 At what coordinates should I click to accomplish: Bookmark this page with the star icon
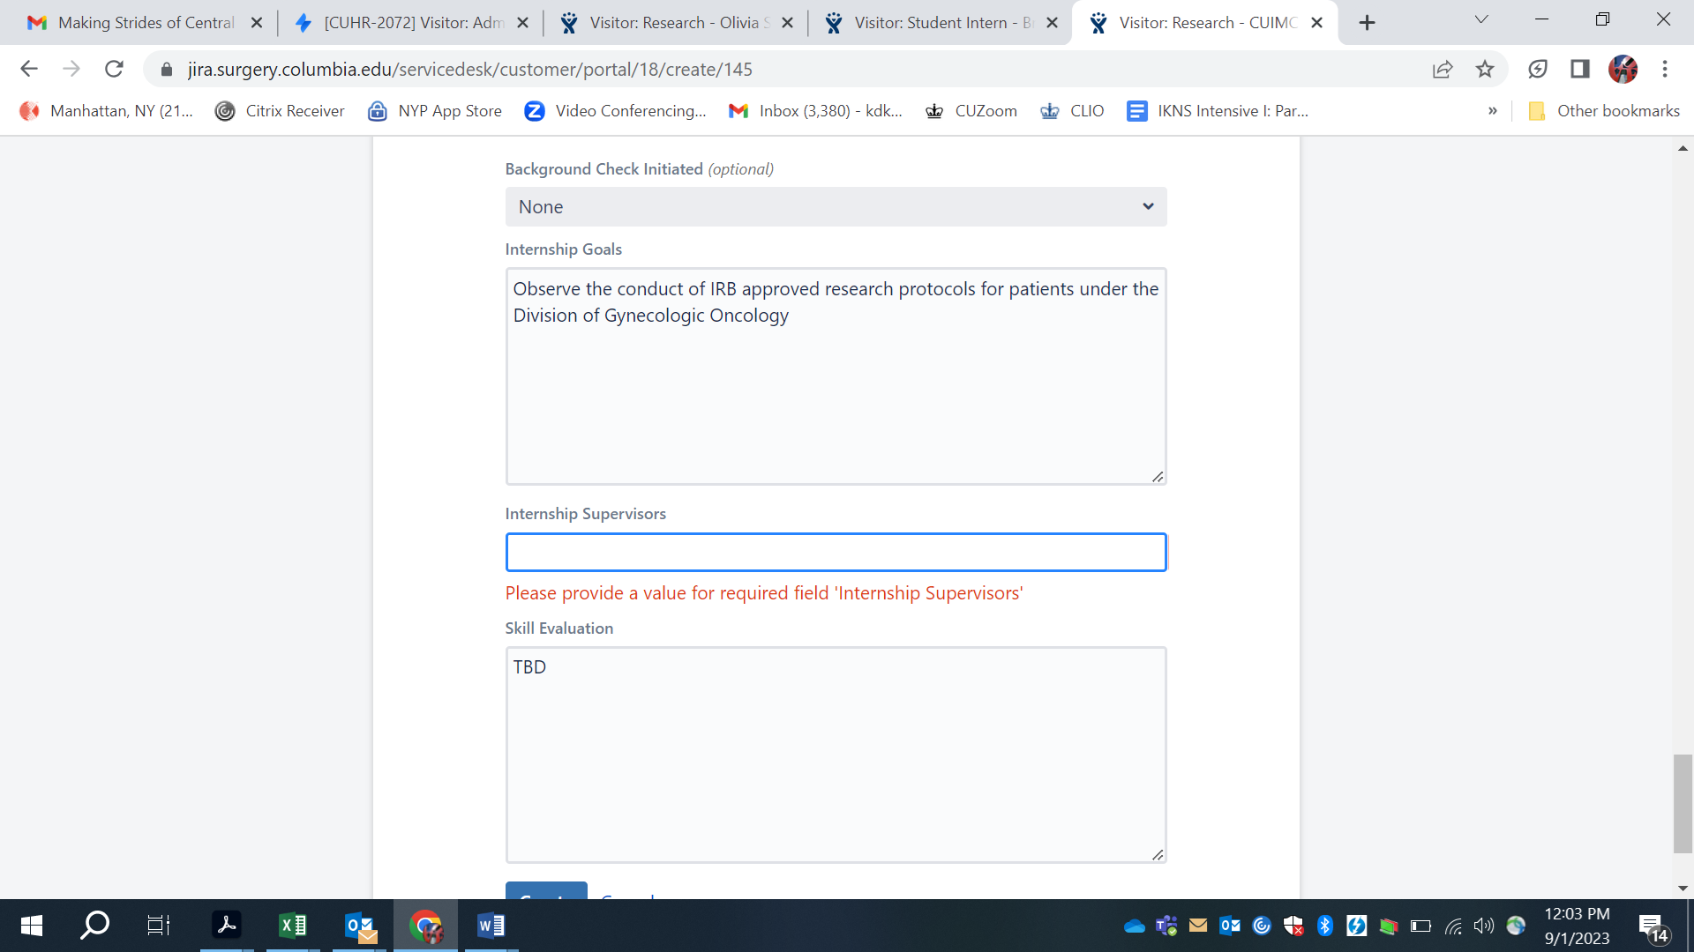pyautogui.click(x=1485, y=69)
